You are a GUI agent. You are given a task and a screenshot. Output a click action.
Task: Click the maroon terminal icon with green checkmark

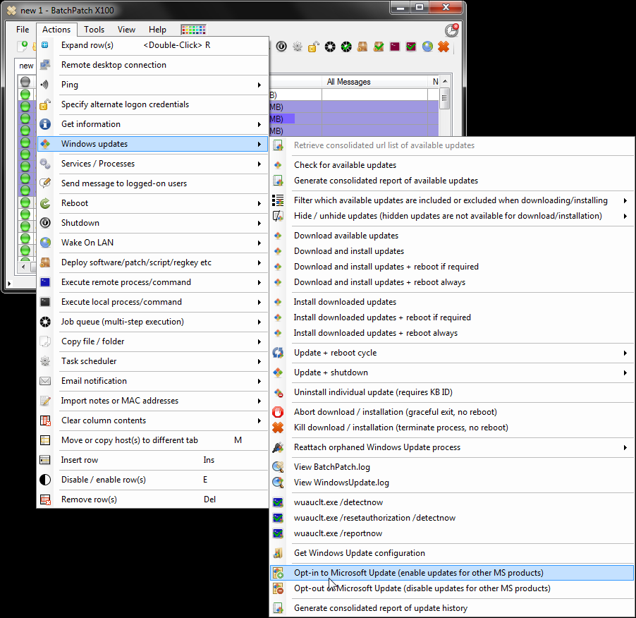pos(411,47)
